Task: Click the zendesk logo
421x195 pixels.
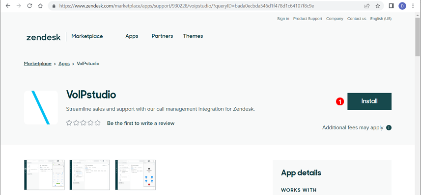Action: pyautogui.click(x=44, y=37)
